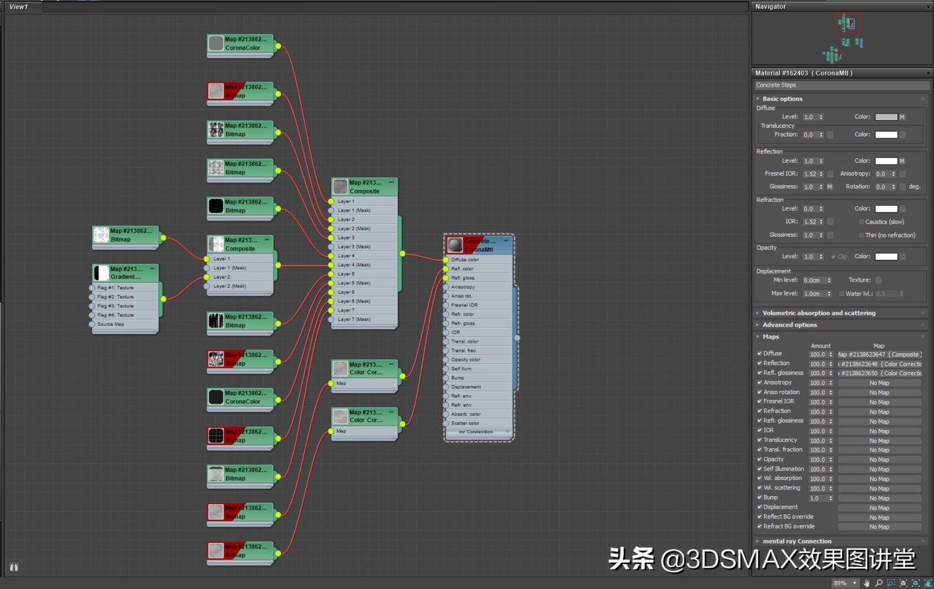Click the Fresnel IOR spinner arrows
The width and height of the screenshot is (934, 589).
tap(821, 174)
